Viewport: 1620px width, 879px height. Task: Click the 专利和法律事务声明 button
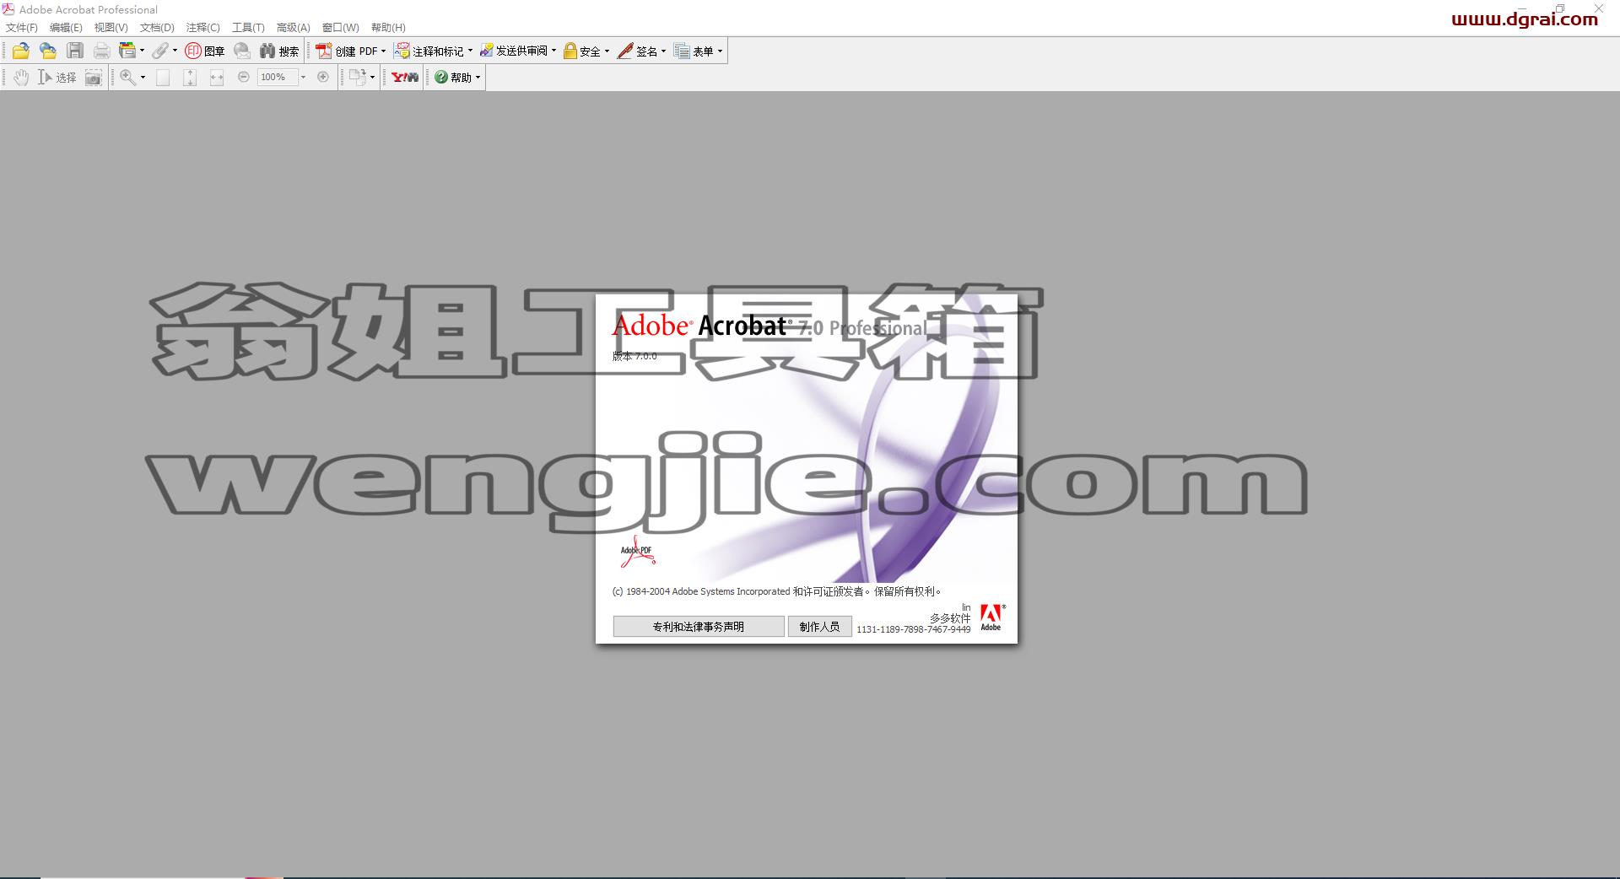tap(699, 627)
